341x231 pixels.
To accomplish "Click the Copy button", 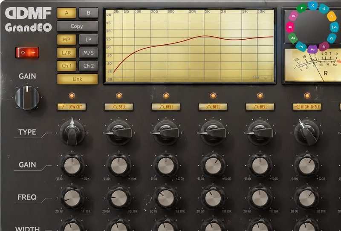I will (78, 26).
